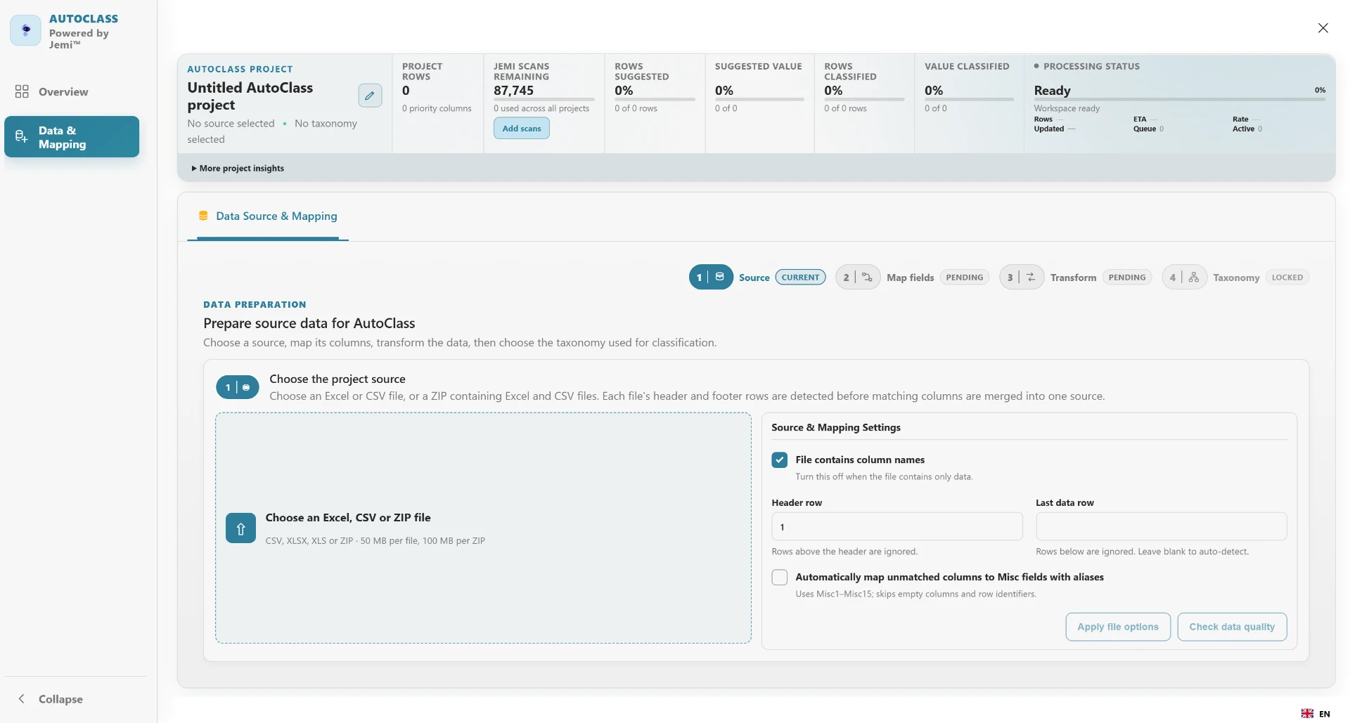Select the Taxonomy step 4 badge
The width and height of the screenshot is (1350, 723).
tap(1184, 277)
